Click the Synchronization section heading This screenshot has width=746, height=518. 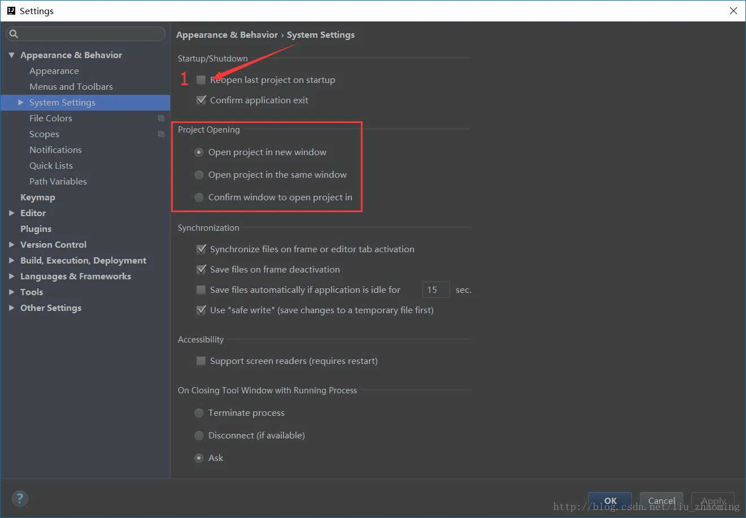(208, 228)
